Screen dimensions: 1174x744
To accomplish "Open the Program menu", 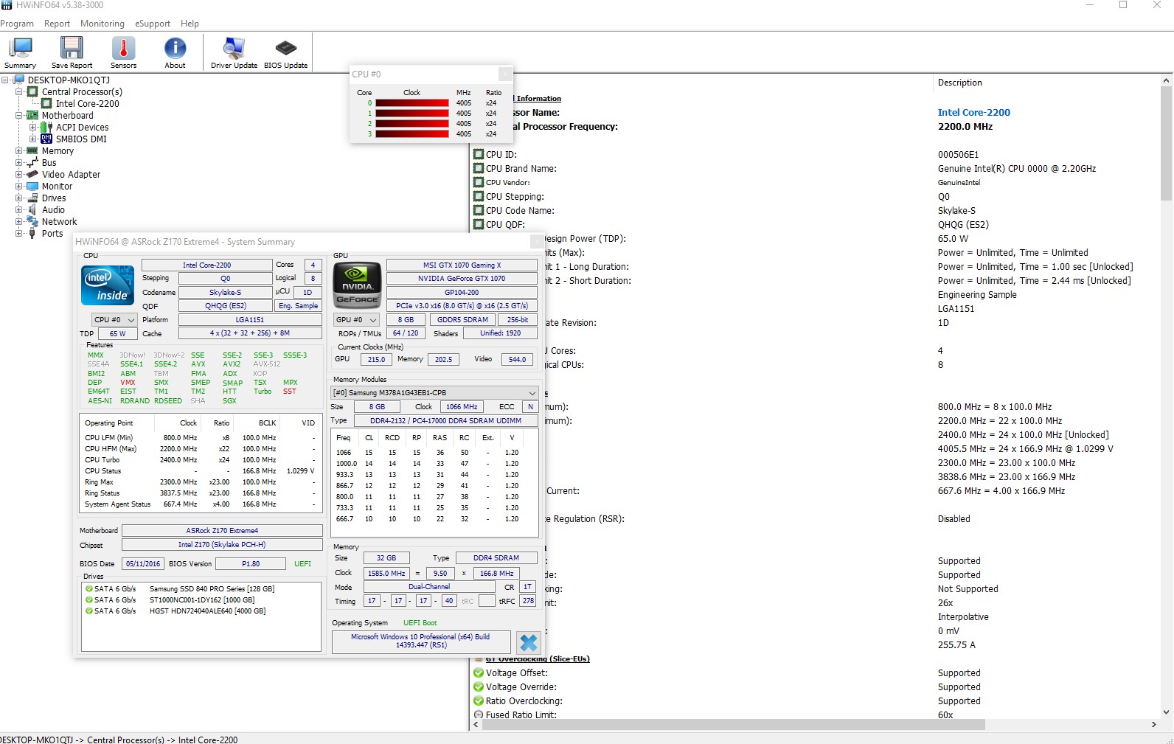I will click(17, 24).
